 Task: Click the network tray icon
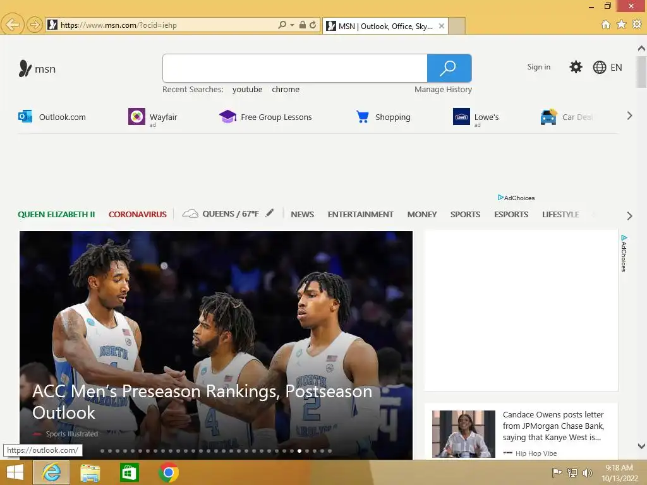pyautogui.click(x=572, y=472)
